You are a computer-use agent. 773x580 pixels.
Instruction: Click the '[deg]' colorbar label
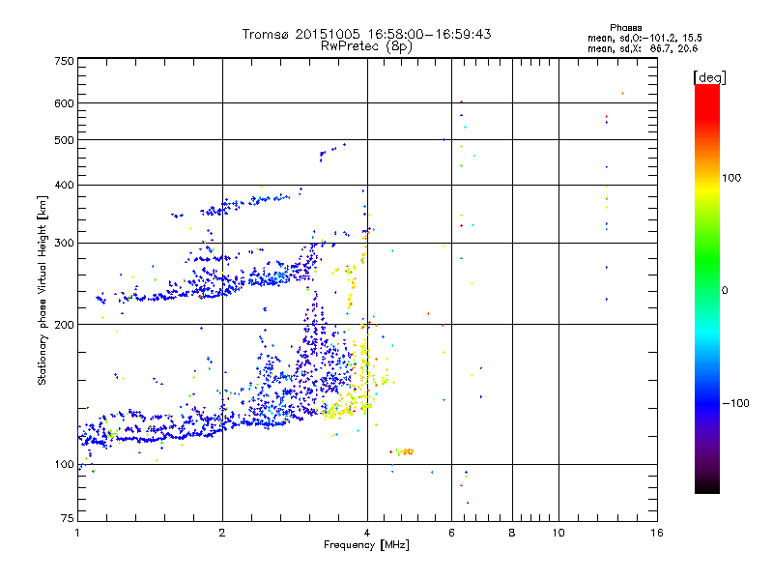(709, 77)
